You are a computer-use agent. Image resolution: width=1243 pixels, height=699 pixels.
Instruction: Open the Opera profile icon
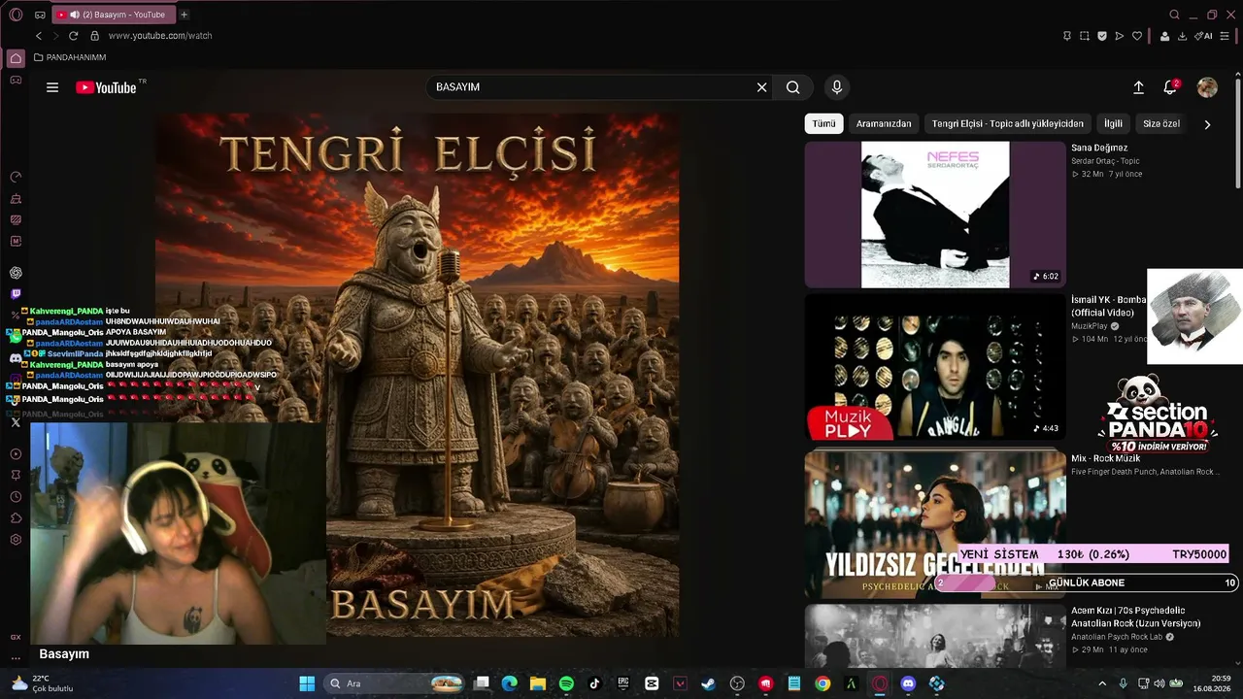(x=1164, y=36)
